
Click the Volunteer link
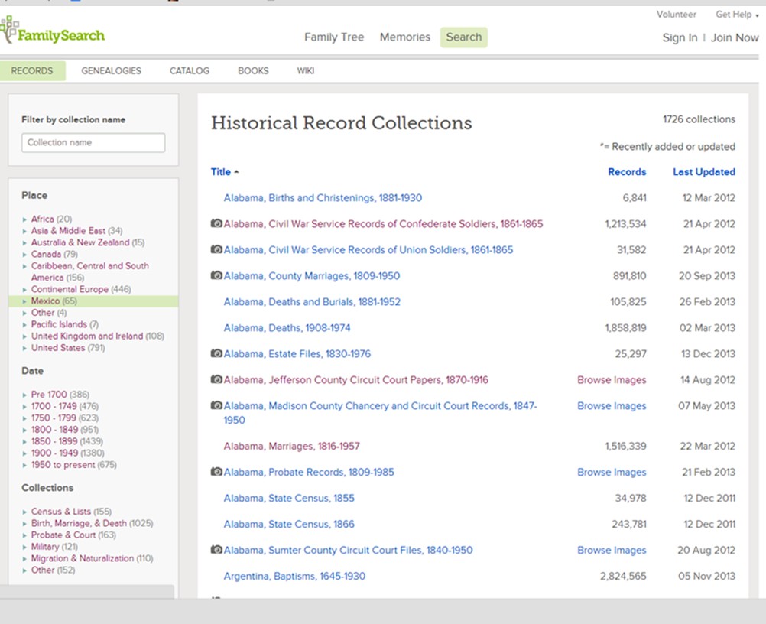point(676,15)
